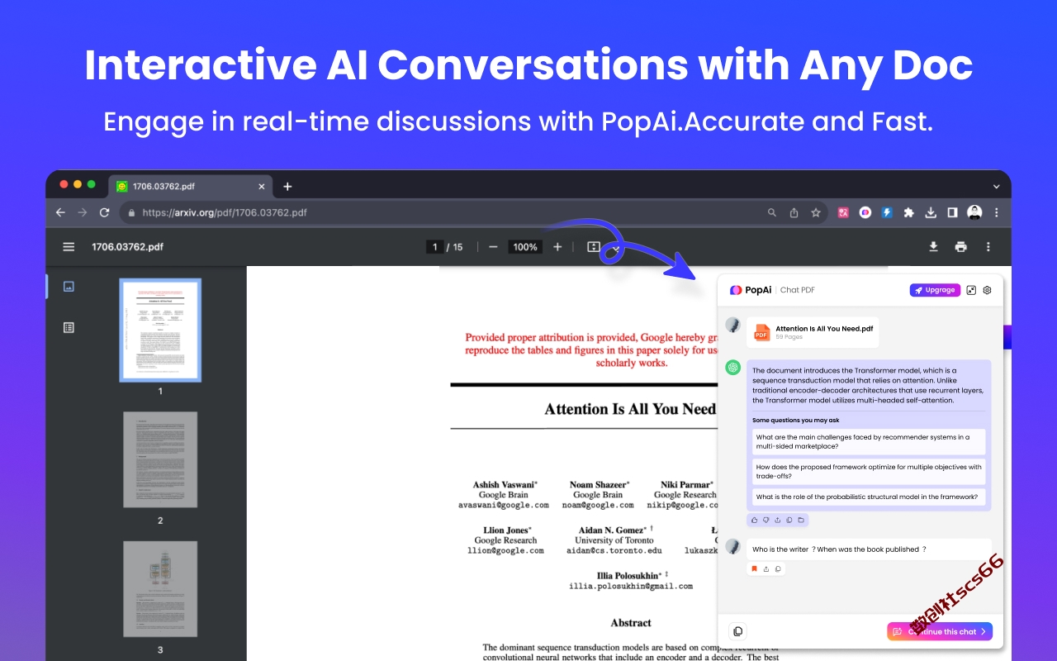Click the Attention Is All You Need title
1057x661 pixels.
pyautogui.click(x=630, y=409)
